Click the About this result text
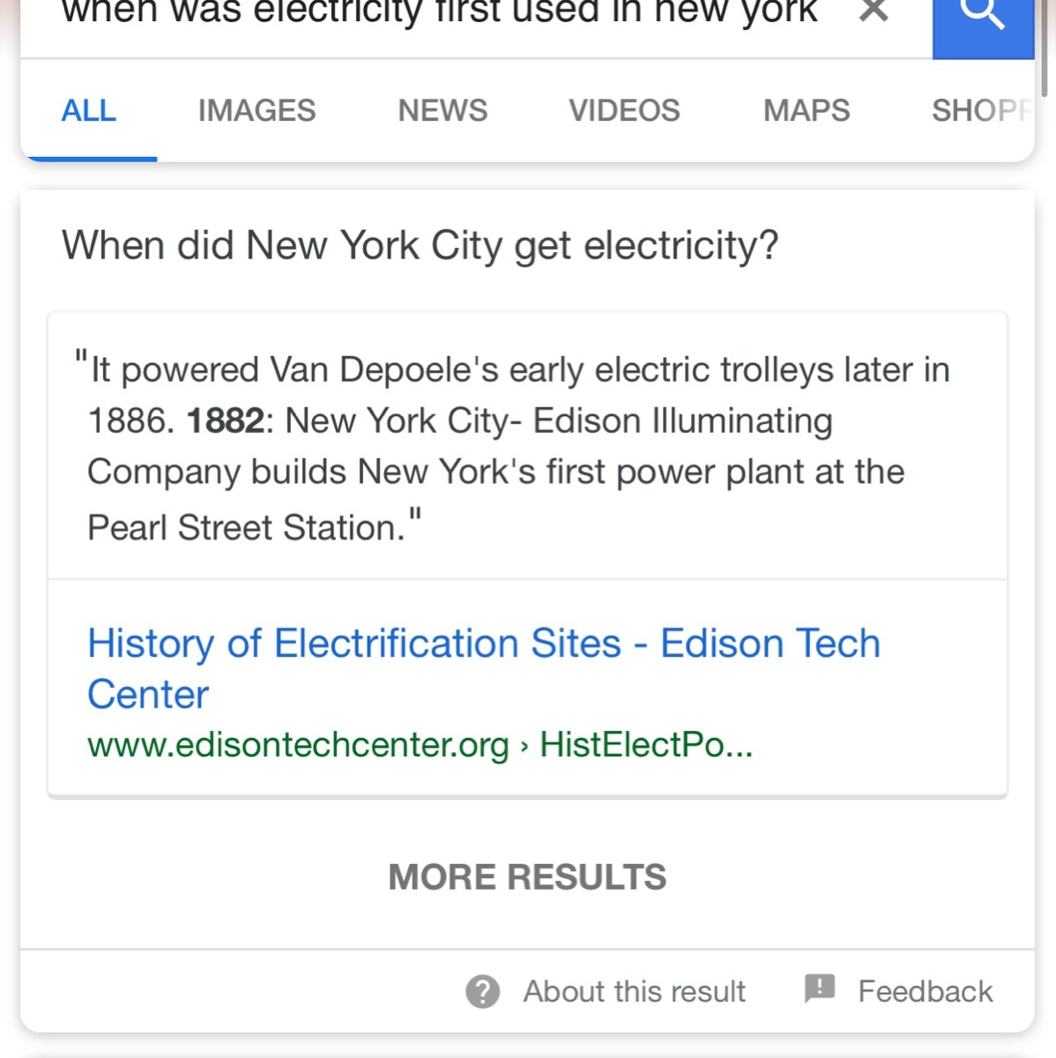This screenshot has height=1058, width=1056. 635,992
